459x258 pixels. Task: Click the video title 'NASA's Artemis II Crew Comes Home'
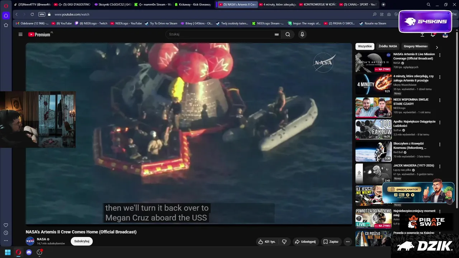click(81, 232)
